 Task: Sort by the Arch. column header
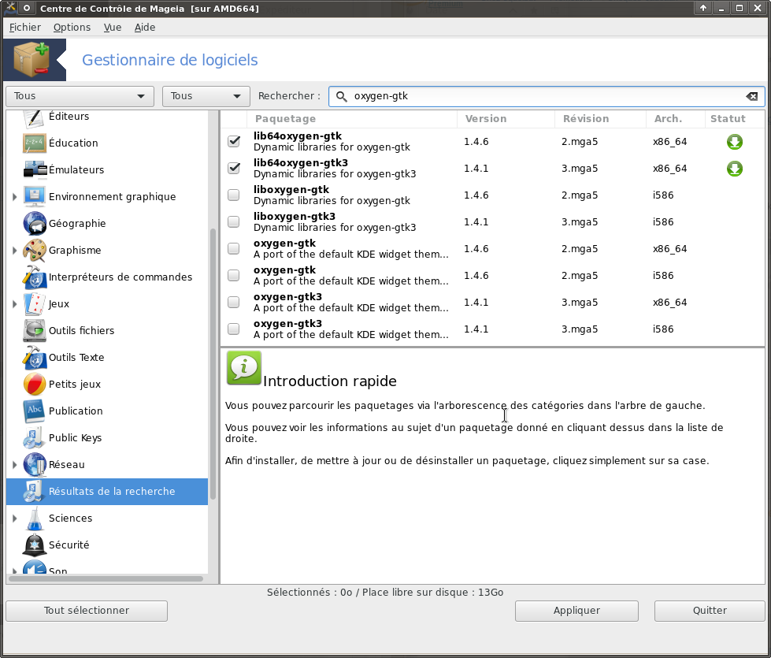[676, 119]
